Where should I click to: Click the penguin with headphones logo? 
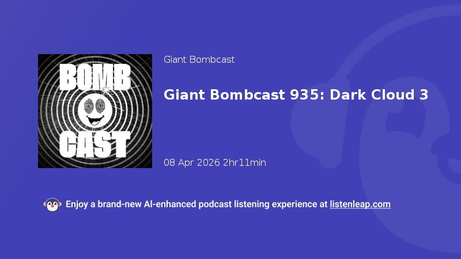pyautogui.click(x=52, y=205)
